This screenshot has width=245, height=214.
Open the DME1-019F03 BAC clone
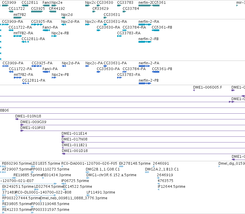133,131
